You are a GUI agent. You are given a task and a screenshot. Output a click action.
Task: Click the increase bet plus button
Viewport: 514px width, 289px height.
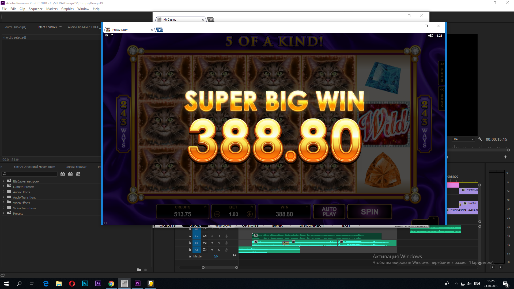coord(250,214)
